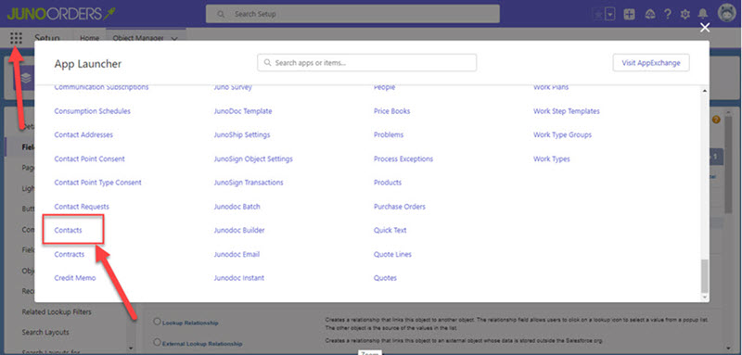Focus the Search Setup field
Viewport: 742px width, 355px height.
coord(352,14)
